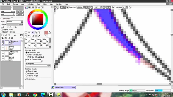
Task: Adjust the layer Opacity slider
Action: tap(15, 24)
